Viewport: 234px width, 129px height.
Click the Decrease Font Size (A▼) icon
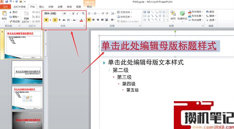click(78, 14)
